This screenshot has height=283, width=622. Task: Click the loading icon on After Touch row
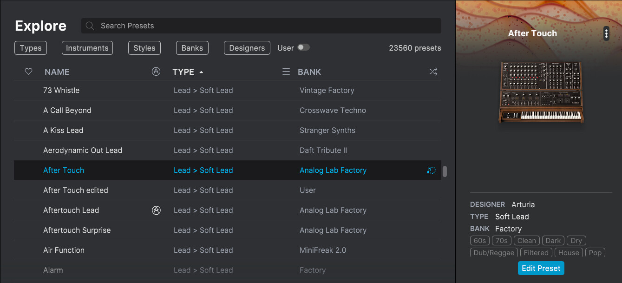click(431, 170)
